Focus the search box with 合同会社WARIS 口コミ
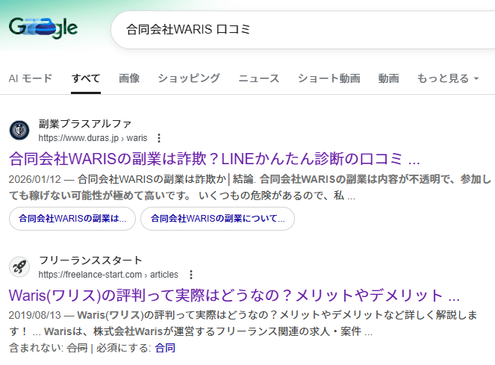 [x=303, y=30]
